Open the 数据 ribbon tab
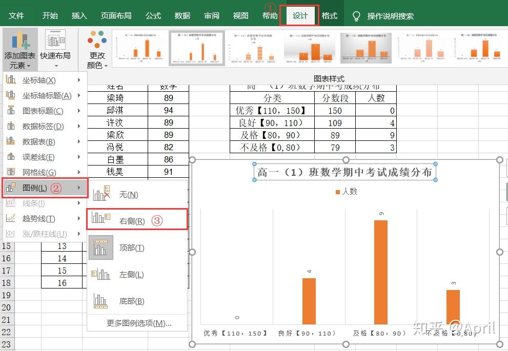Screen dimensions: 508x351 tap(182, 15)
